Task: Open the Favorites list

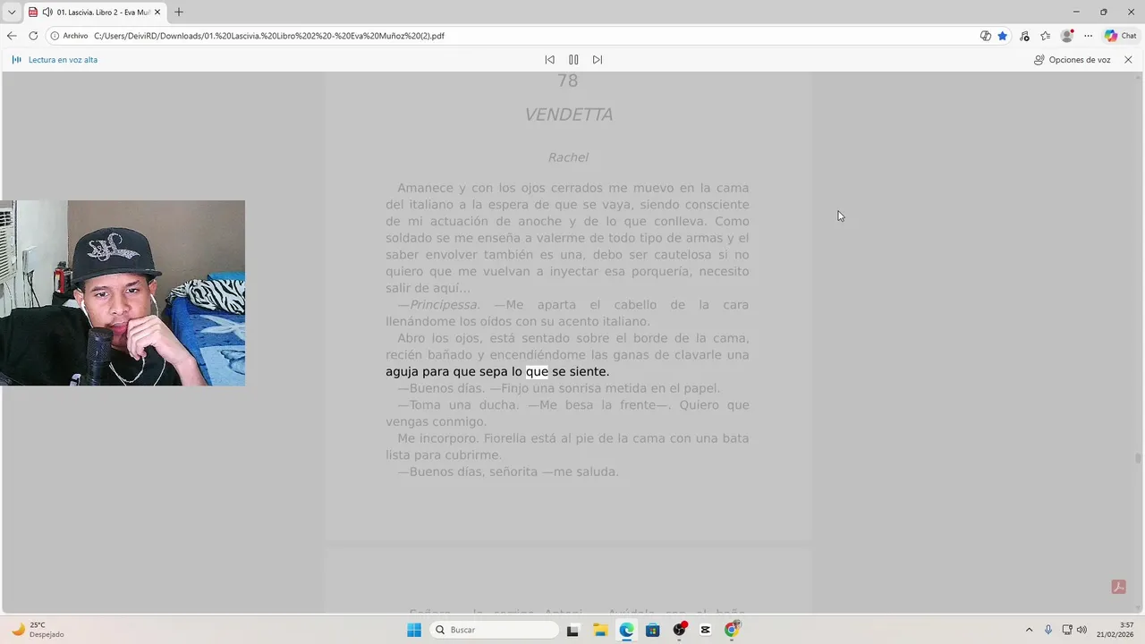Action: pyautogui.click(x=1045, y=36)
